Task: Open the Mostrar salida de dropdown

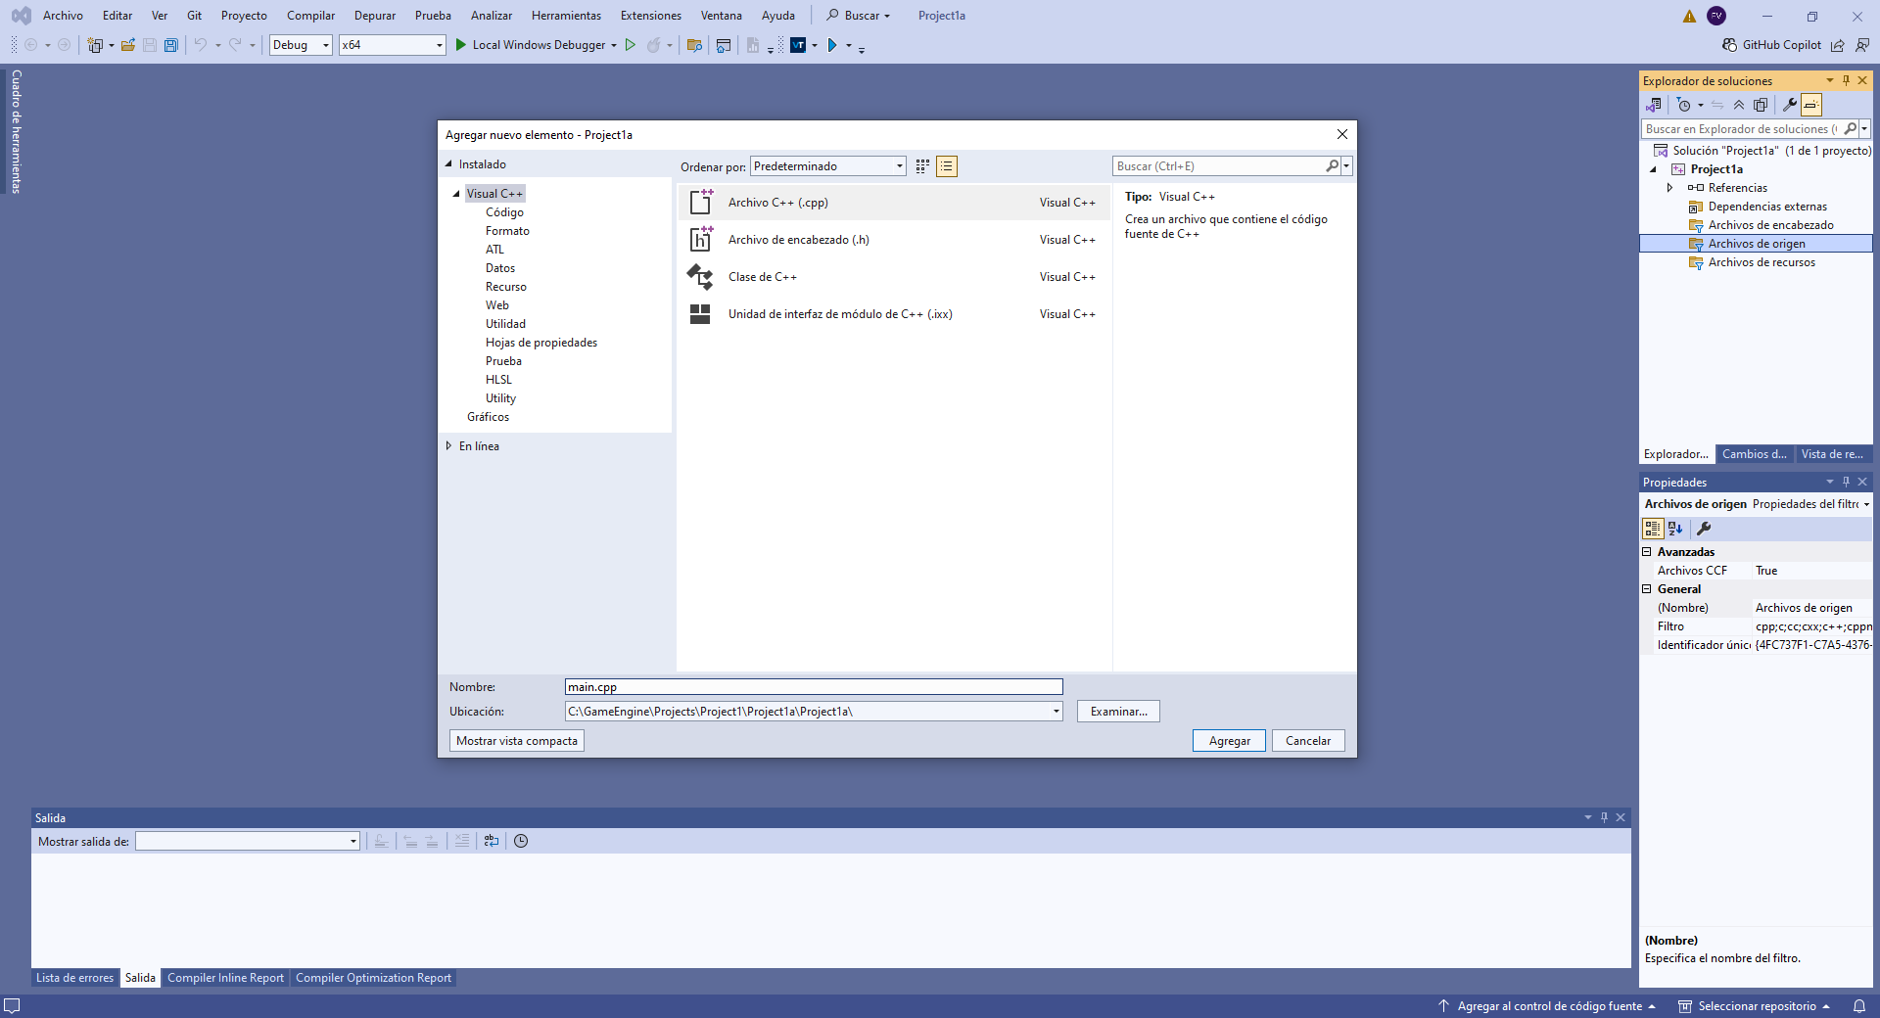Action: (248, 841)
